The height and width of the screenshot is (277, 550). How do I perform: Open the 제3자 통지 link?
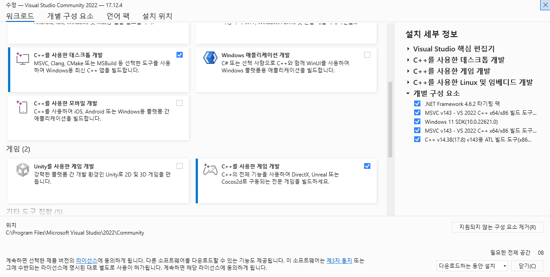(339, 260)
